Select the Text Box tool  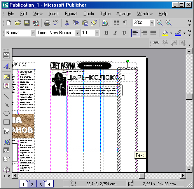(x=6, y=55)
